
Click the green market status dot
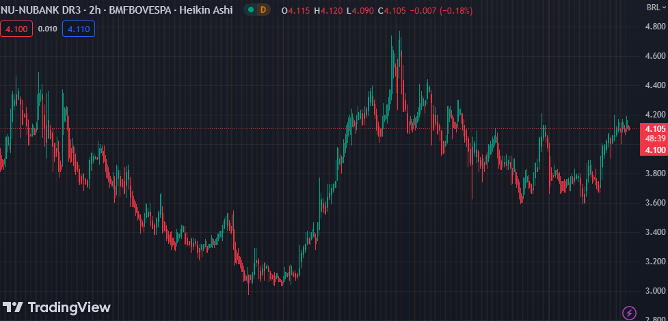[x=251, y=10]
